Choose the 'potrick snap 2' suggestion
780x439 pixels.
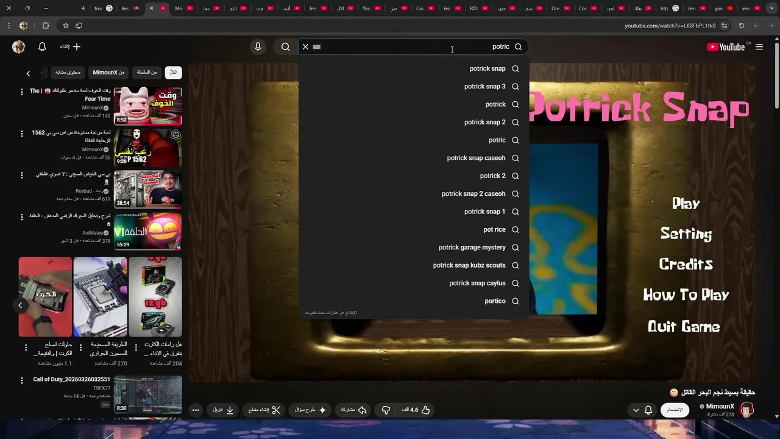(x=413, y=123)
